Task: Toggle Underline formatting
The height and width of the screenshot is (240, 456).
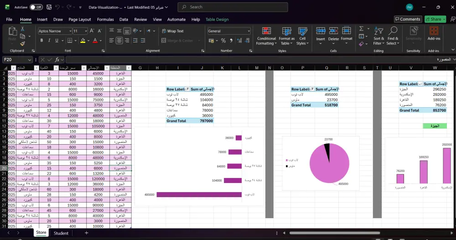Action: [x=57, y=41]
